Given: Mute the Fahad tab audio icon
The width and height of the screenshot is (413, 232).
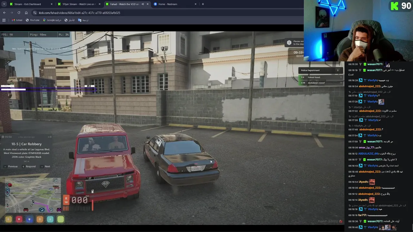Looking at the screenshot, I should (142, 4).
